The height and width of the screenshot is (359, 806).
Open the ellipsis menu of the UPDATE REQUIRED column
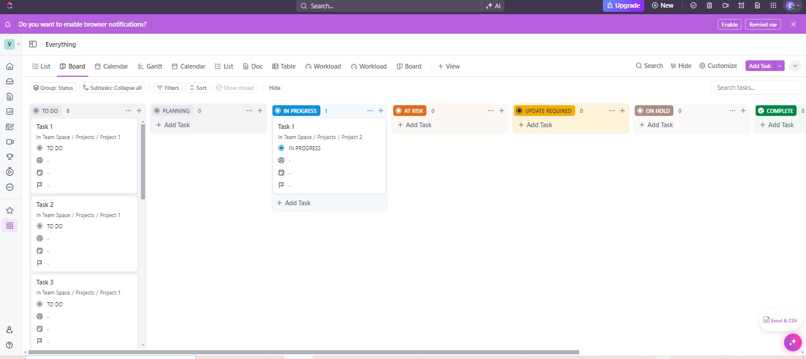pos(612,111)
